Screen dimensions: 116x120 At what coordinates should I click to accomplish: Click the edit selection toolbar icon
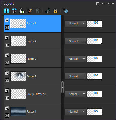click(x=30, y=11)
